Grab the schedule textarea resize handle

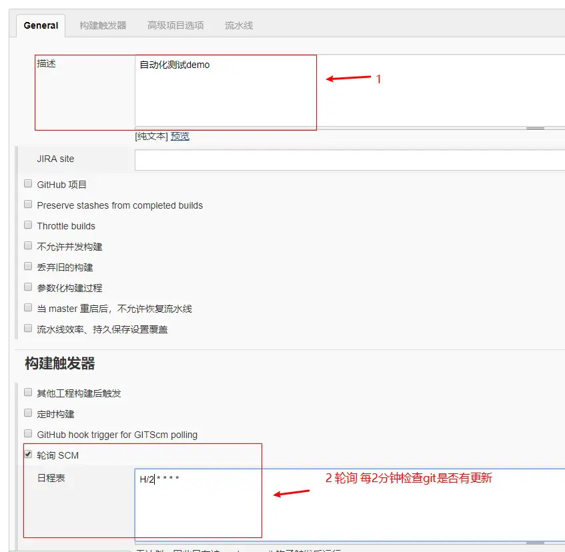tap(535, 543)
